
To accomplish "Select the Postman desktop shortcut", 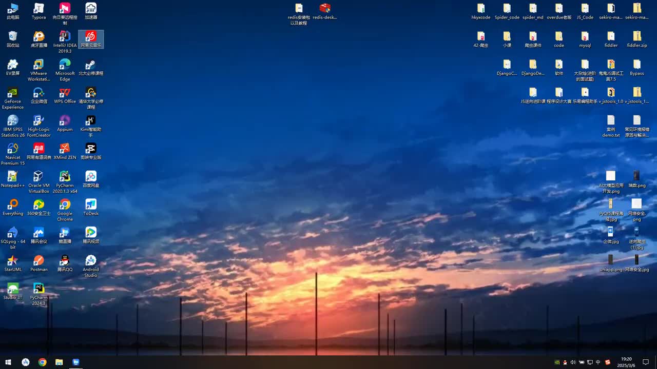I will click(38, 263).
